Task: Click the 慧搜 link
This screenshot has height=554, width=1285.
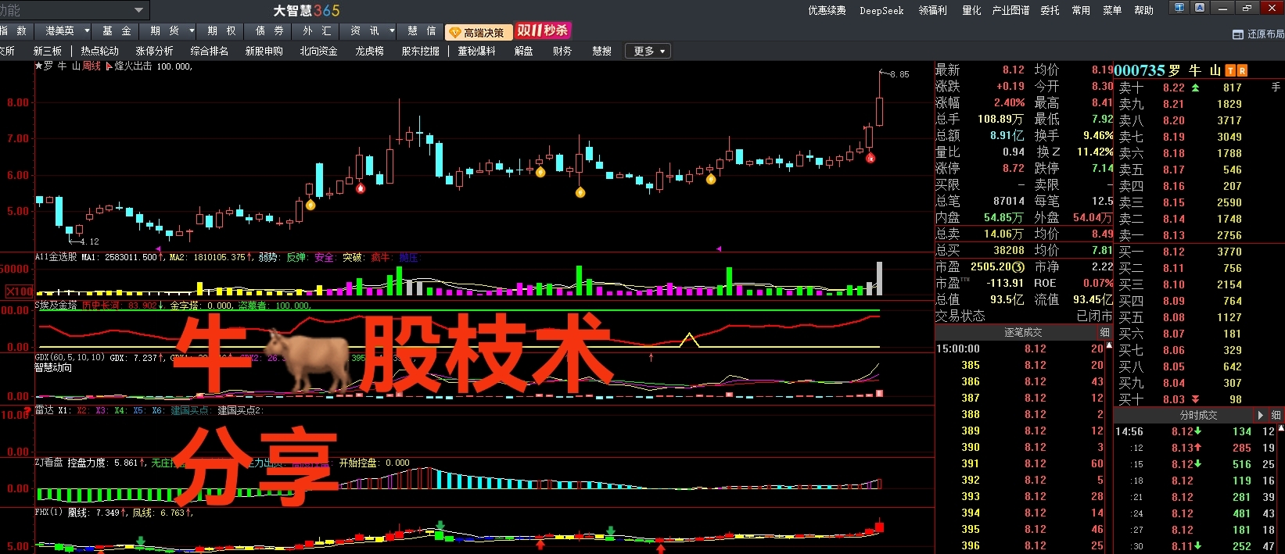Action: pos(602,52)
